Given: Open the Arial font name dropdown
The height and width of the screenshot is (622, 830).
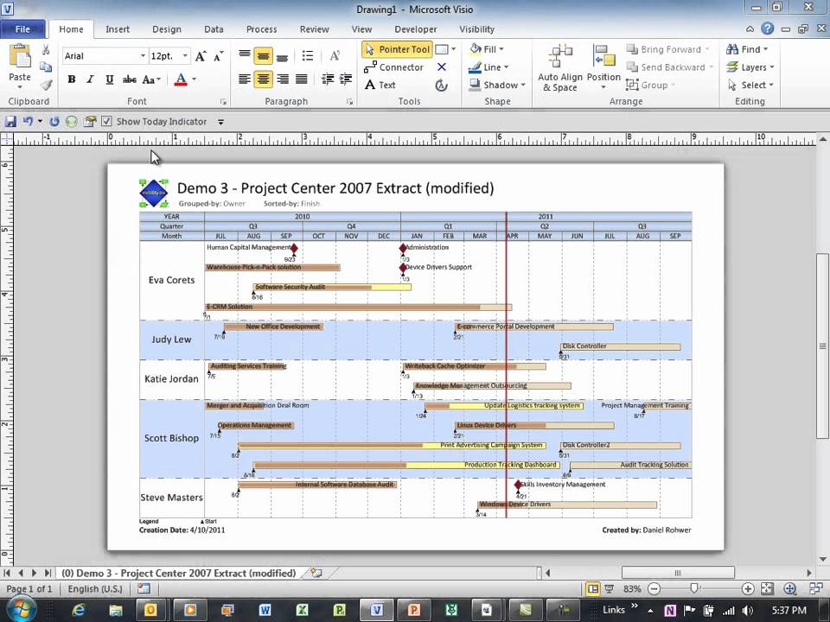Looking at the screenshot, I should coord(143,56).
